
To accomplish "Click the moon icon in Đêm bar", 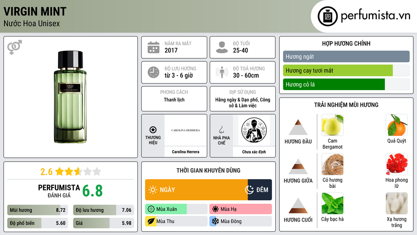I will [x=250, y=190].
